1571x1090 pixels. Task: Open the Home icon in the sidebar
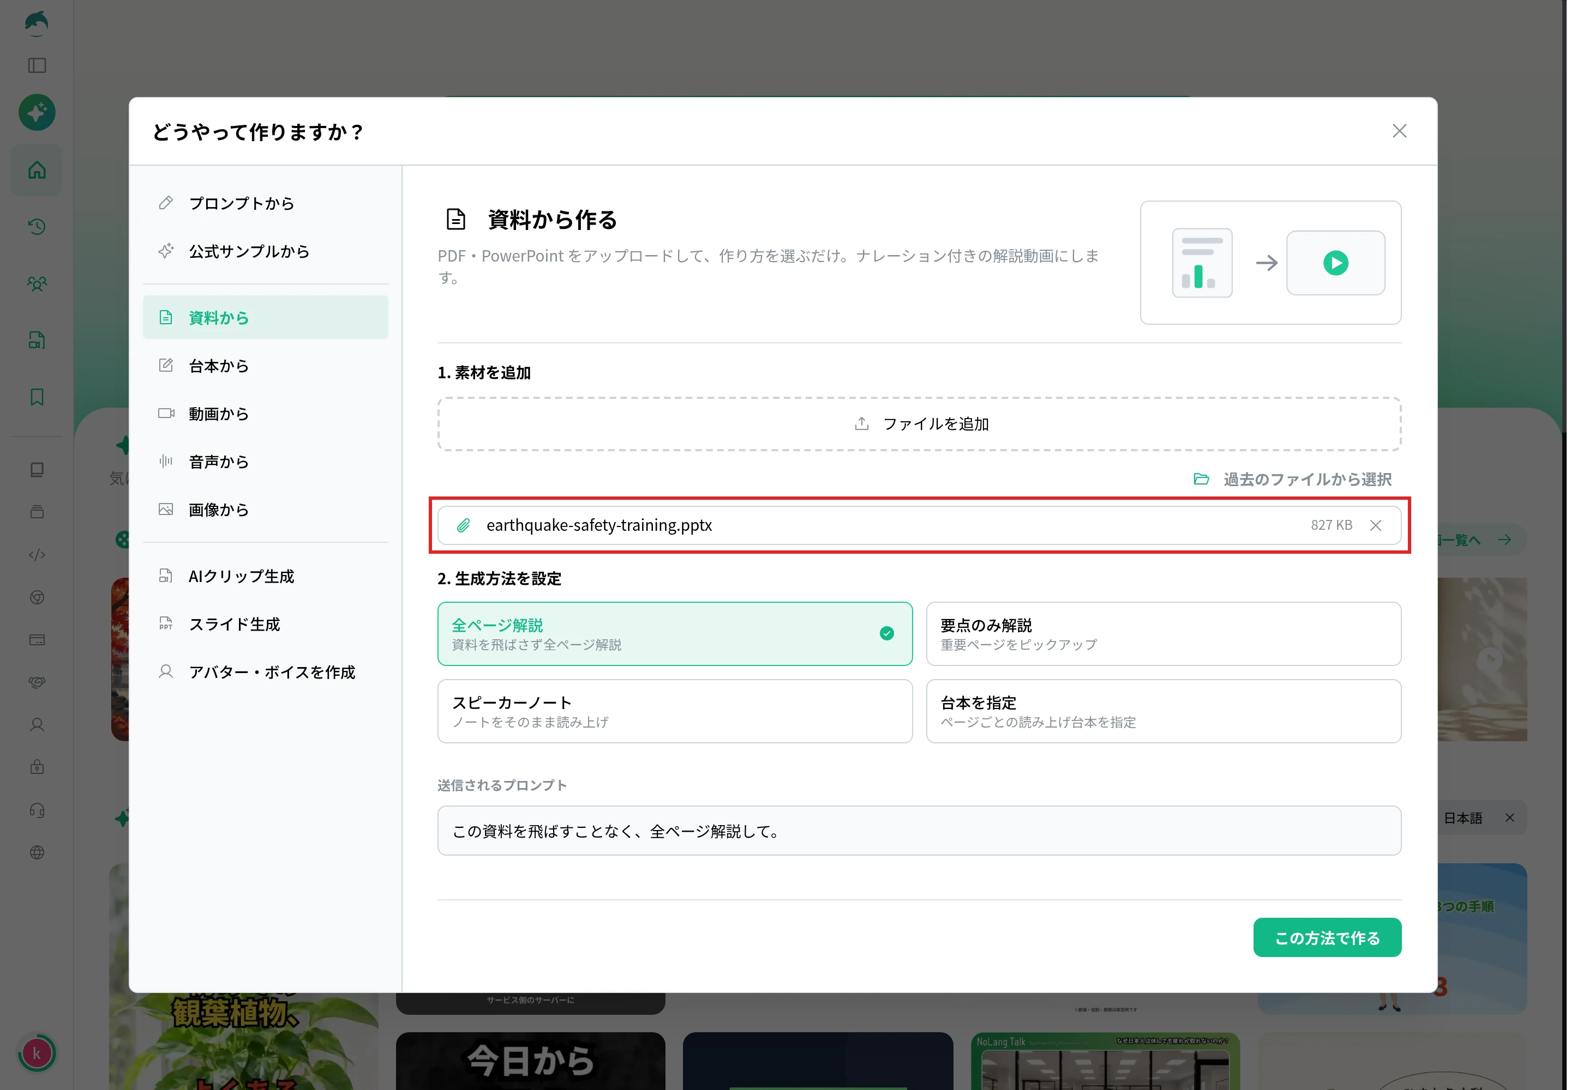pyautogui.click(x=37, y=170)
